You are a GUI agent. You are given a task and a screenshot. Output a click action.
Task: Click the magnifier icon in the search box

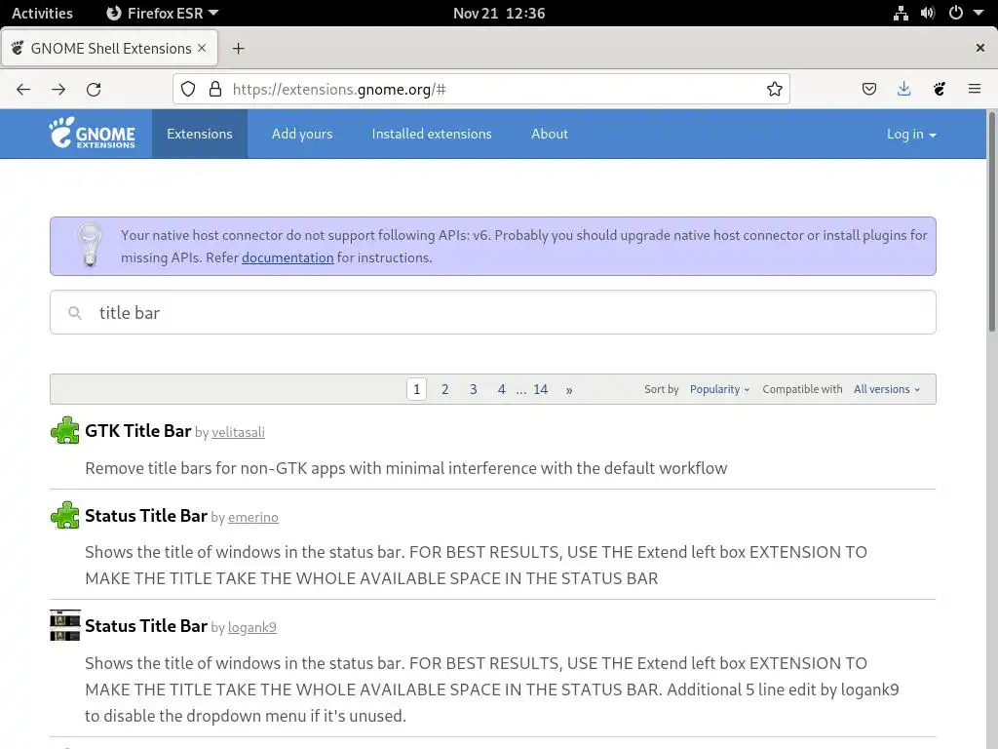point(75,313)
